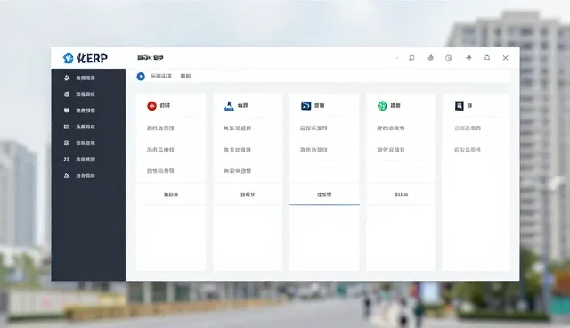Click the bottom button of the red-icon card
This screenshot has width=570, height=328.
coord(171,194)
